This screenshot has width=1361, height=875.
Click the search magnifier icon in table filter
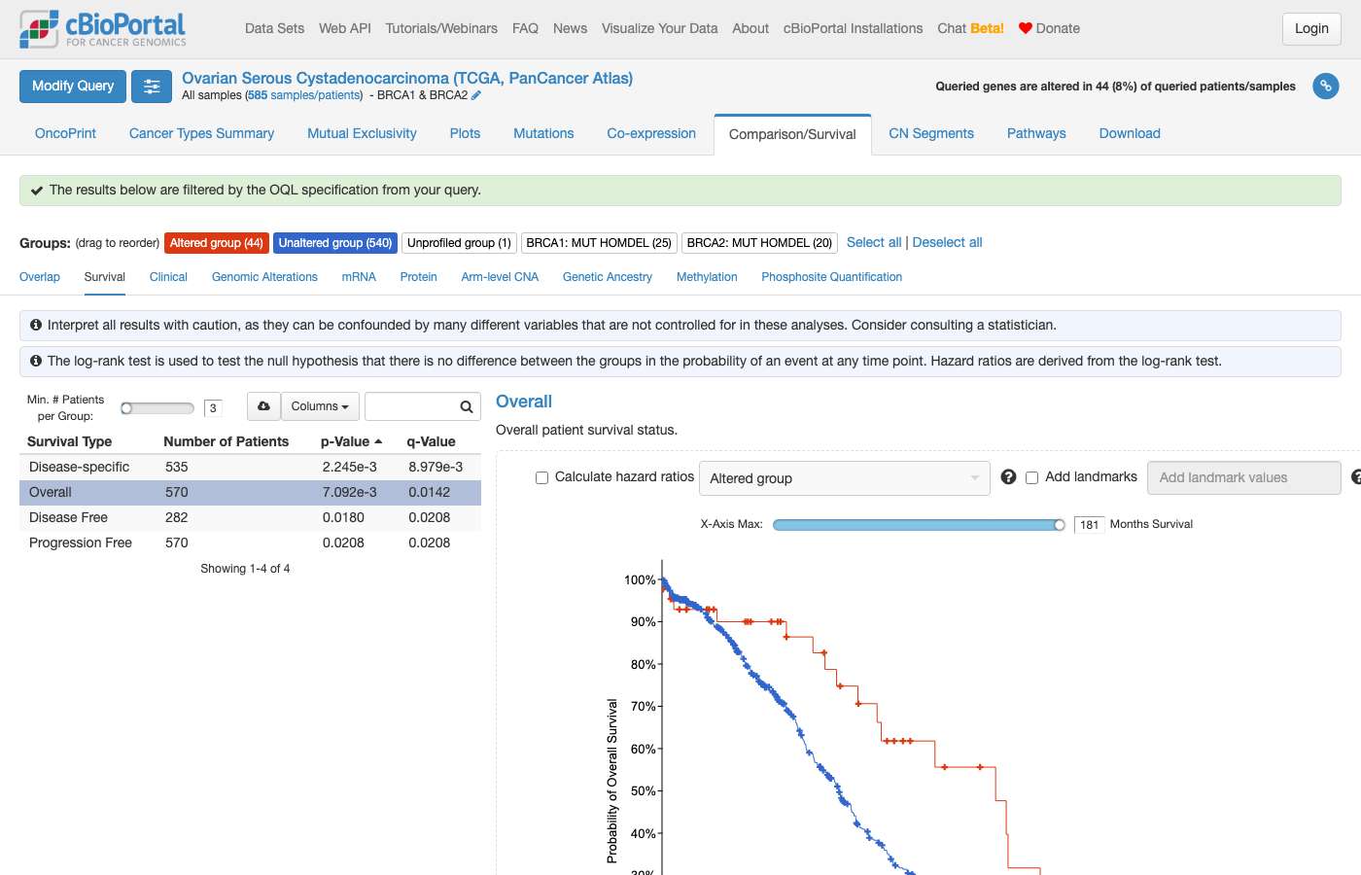click(467, 407)
